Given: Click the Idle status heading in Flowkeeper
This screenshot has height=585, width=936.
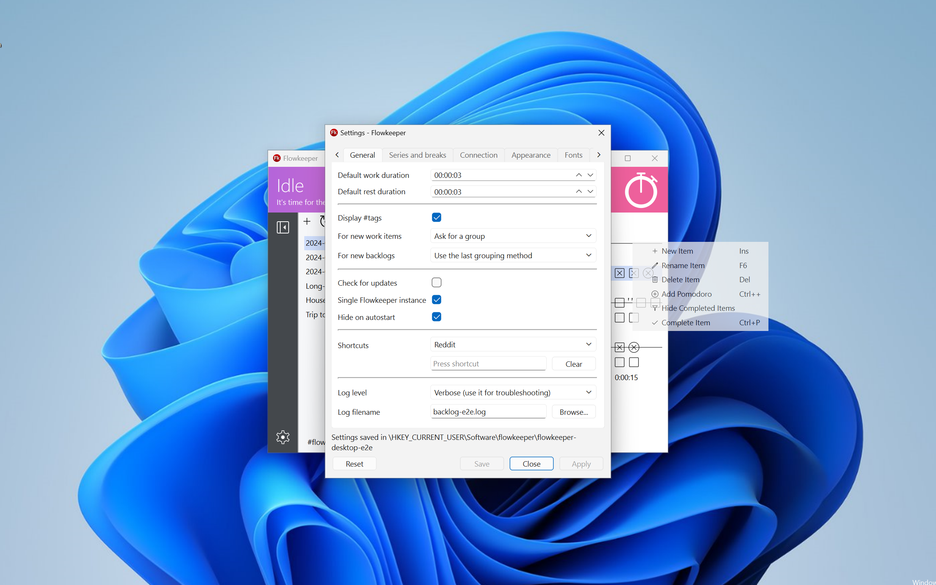Looking at the screenshot, I should click(290, 186).
